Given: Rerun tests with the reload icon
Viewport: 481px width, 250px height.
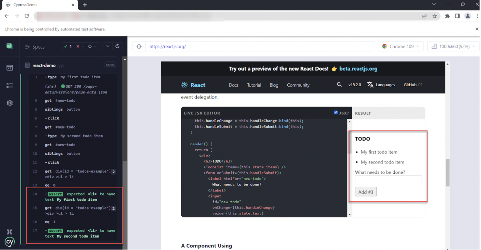Looking at the screenshot, I should [117, 46].
